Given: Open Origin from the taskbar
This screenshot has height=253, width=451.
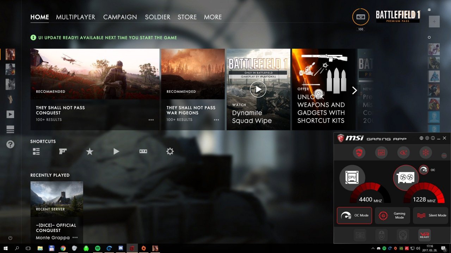Looking at the screenshot, I should click(x=143, y=248).
